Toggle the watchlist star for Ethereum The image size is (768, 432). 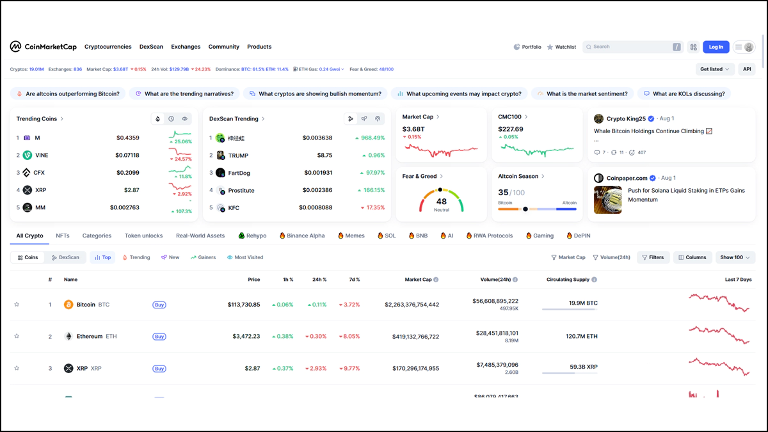tap(17, 337)
